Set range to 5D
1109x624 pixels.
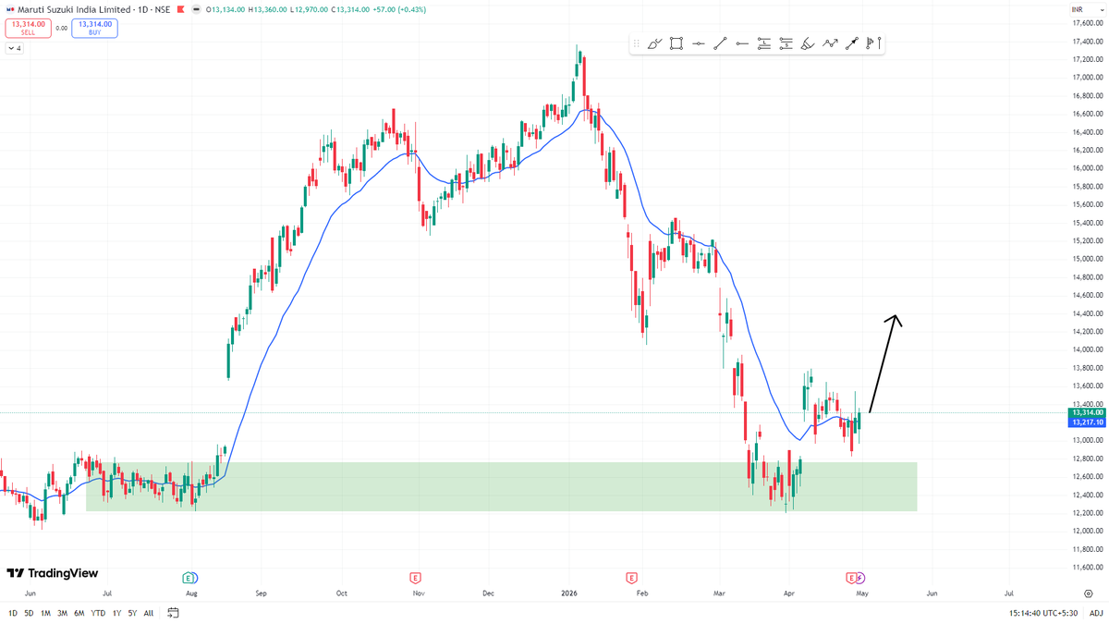[29, 613]
